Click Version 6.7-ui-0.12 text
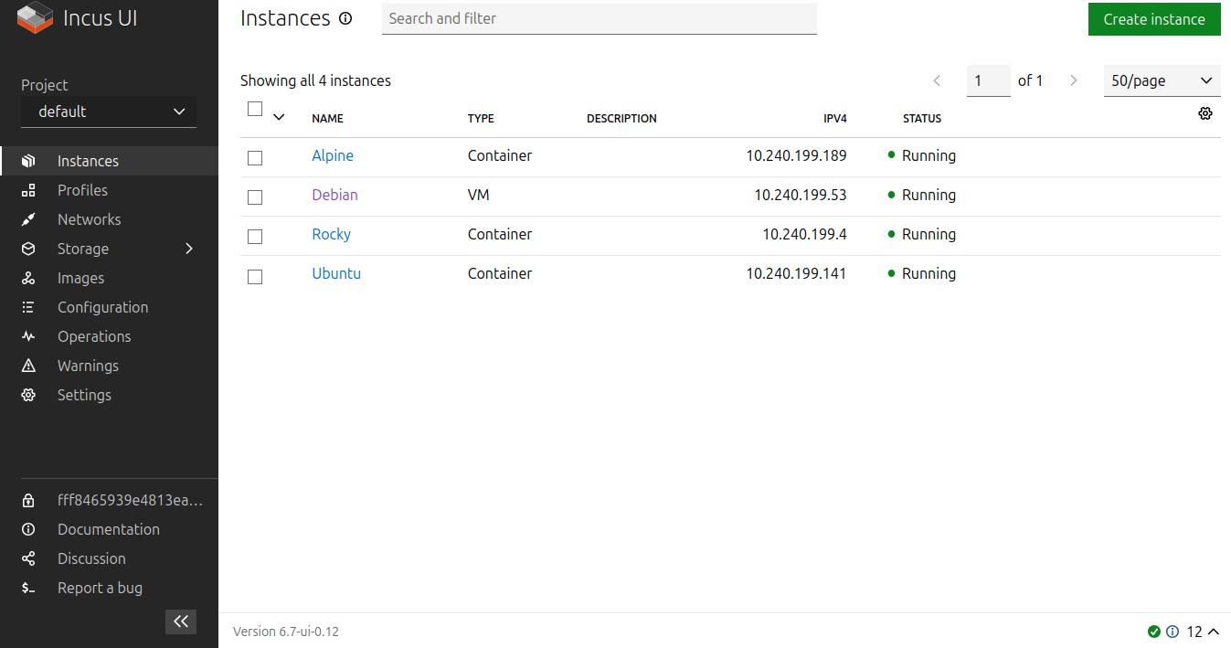Screen dimensions: 1231x648 pos(286,632)
